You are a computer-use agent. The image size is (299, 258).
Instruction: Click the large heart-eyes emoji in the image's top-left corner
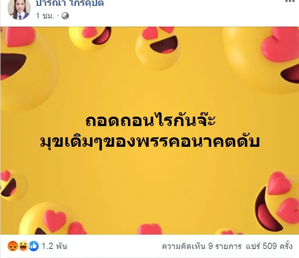pyautogui.click(x=29, y=68)
